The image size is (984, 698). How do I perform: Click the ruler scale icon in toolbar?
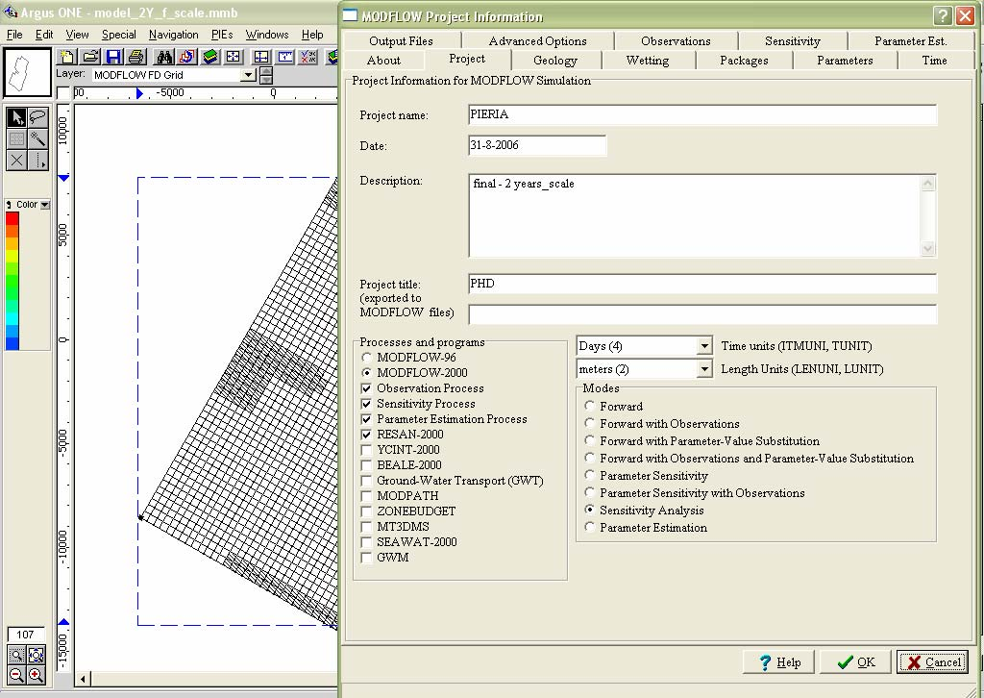pos(285,57)
